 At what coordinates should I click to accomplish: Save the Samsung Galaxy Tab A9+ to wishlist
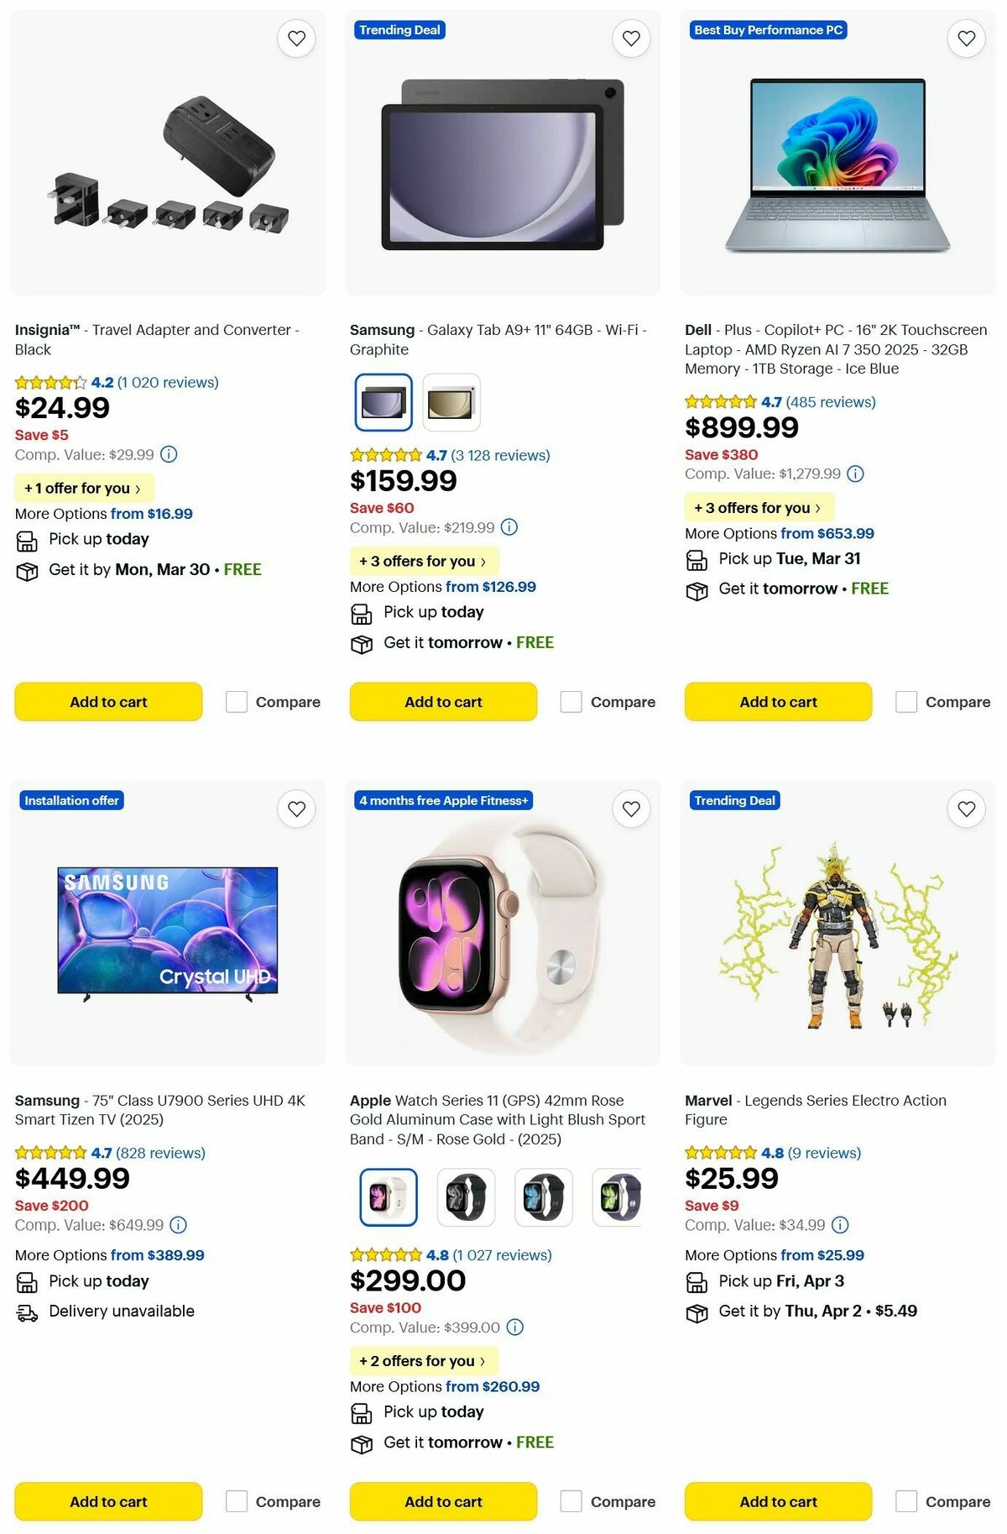click(x=631, y=39)
